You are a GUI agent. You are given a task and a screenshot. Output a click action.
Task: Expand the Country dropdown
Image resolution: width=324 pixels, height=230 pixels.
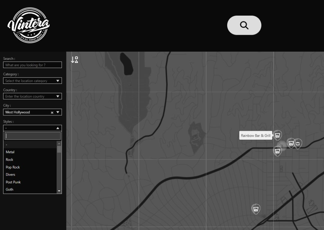tap(58, 96)
